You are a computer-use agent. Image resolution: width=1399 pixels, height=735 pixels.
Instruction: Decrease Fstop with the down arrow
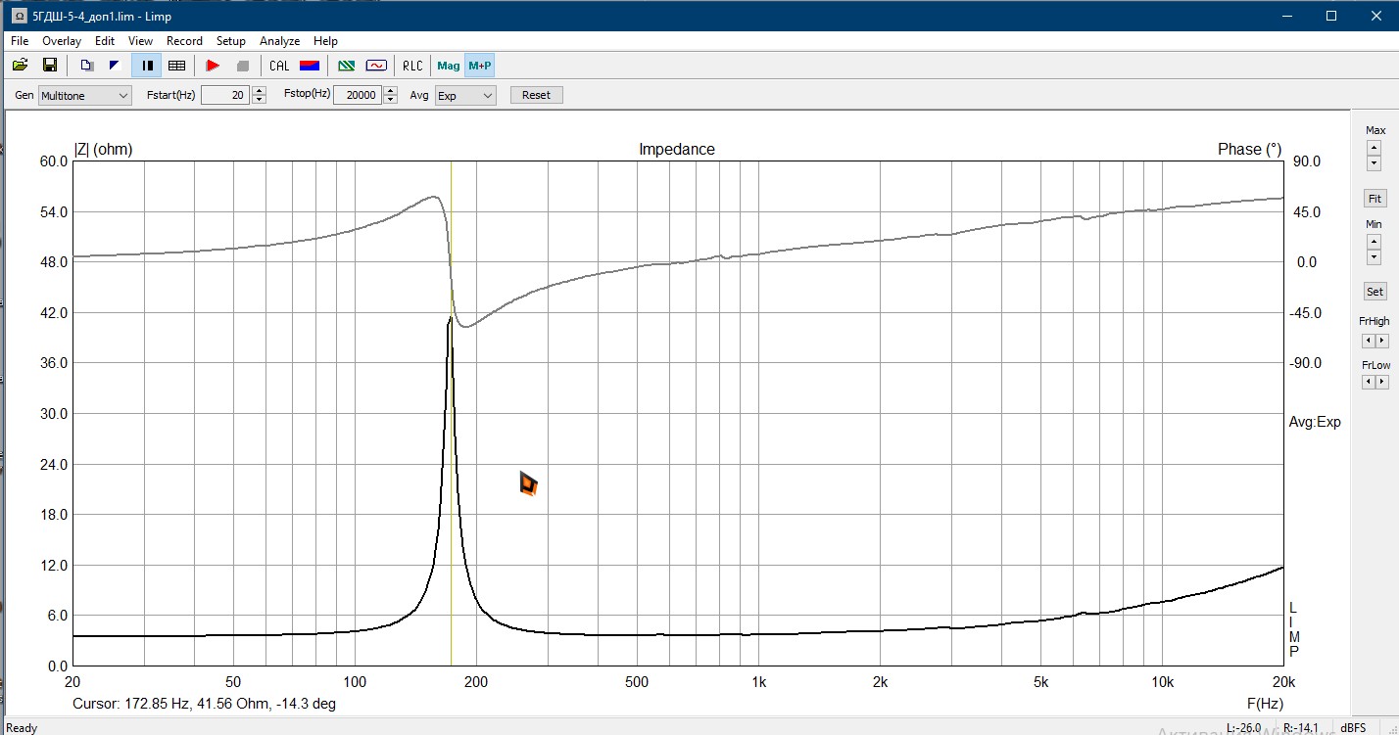(391, 100)
